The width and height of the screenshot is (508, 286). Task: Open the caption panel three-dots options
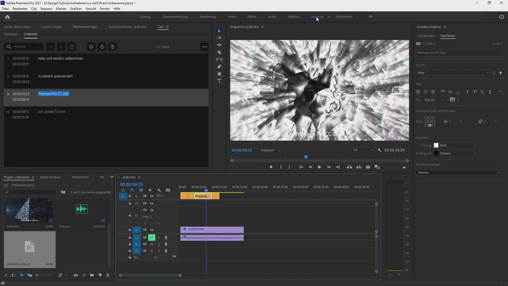click(205, 47)
